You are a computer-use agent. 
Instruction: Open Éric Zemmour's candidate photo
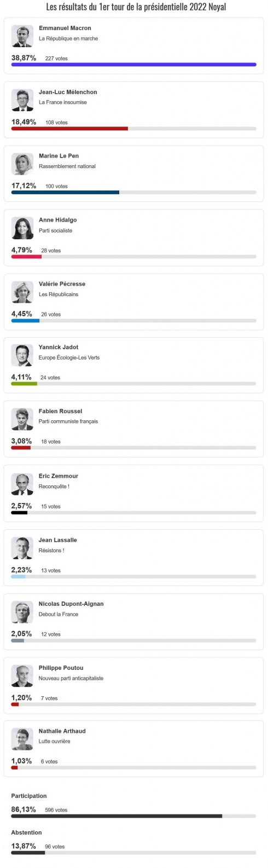pyautogui.click(x=22, y=484)
